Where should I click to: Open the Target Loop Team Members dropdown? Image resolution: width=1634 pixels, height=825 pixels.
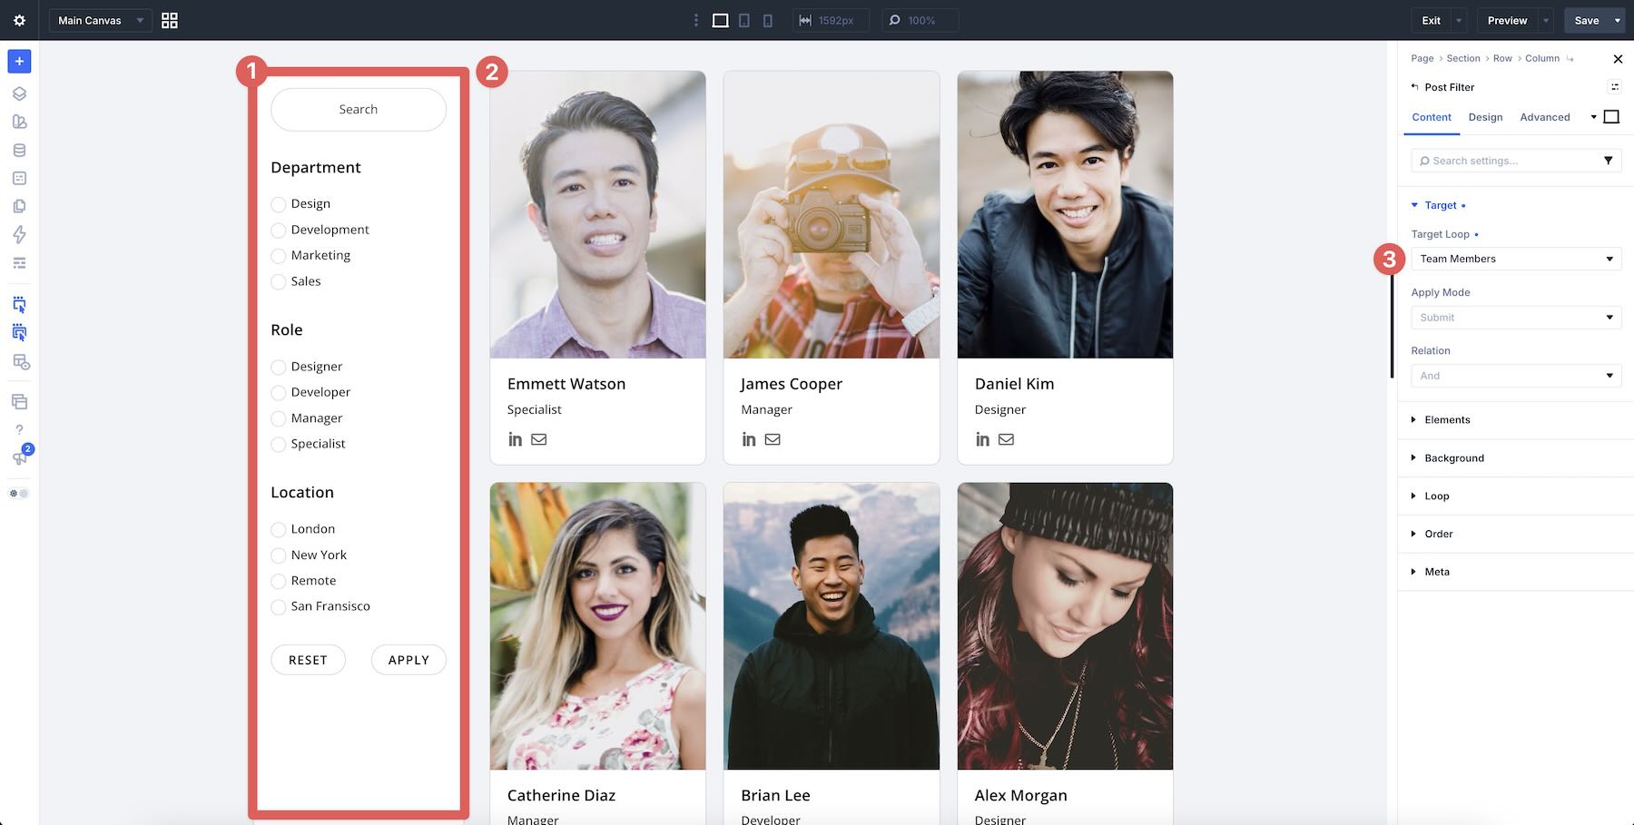click(x=1516, y=259)
